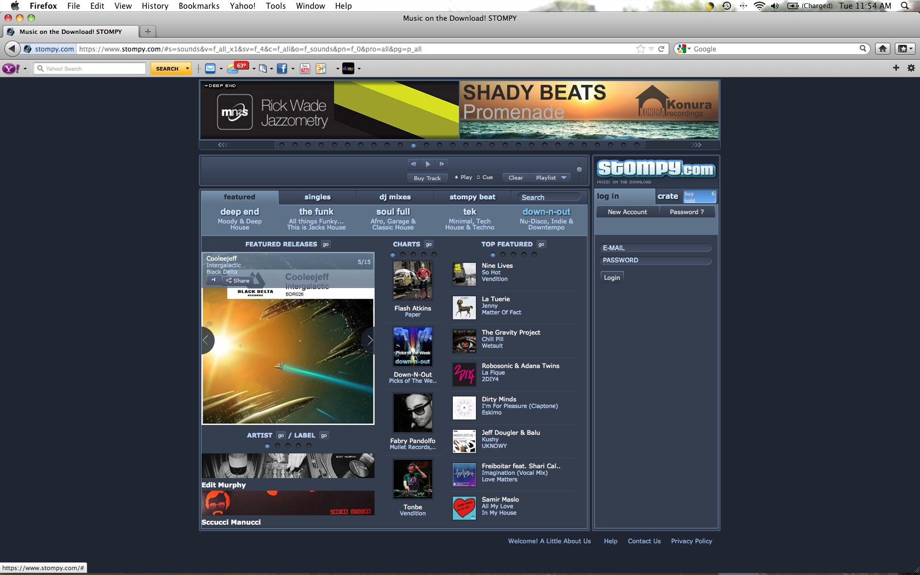Viewport: 920px width, 575px height.
Task: Open the Nine Lives So Hot cover
Action: pos(464,274)
